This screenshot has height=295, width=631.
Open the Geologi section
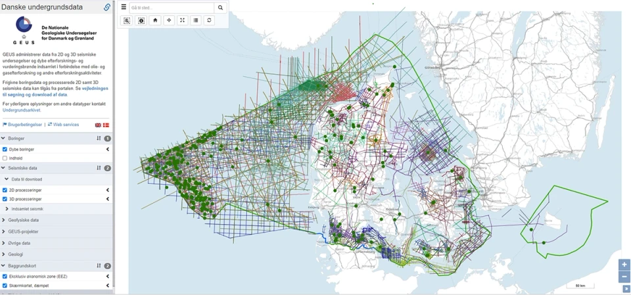pyautogui.click(x=57, y=254)
